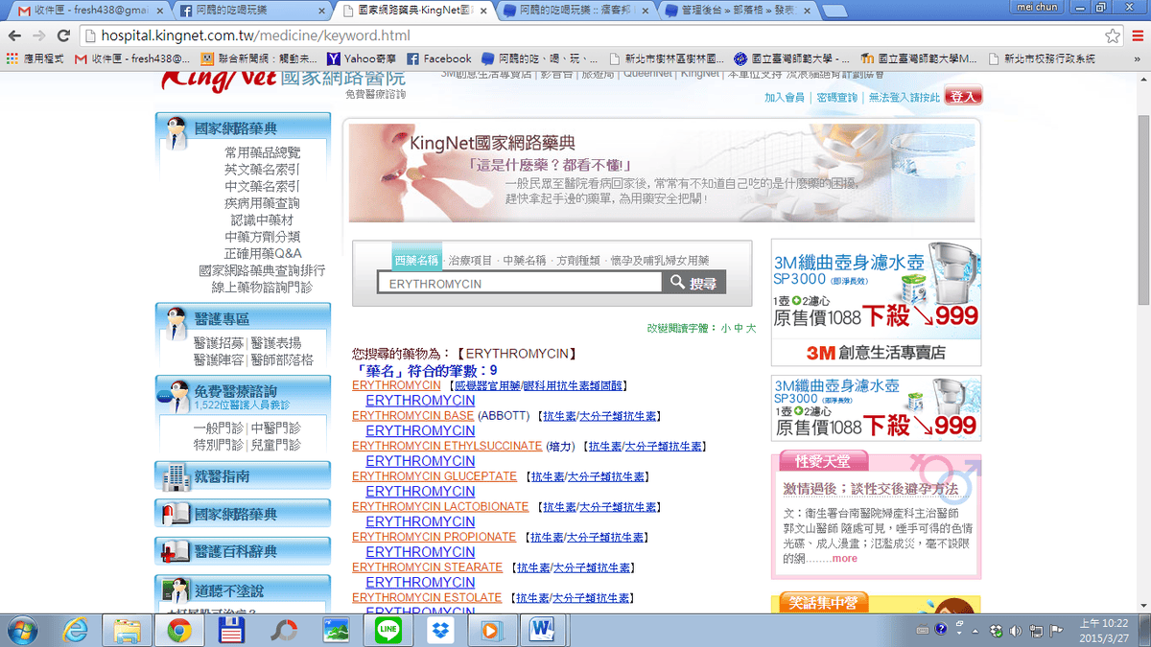Open the 兒童門診 link

(275, 445)
